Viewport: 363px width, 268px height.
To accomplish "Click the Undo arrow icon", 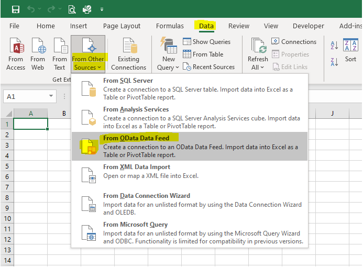I will 31,9.
